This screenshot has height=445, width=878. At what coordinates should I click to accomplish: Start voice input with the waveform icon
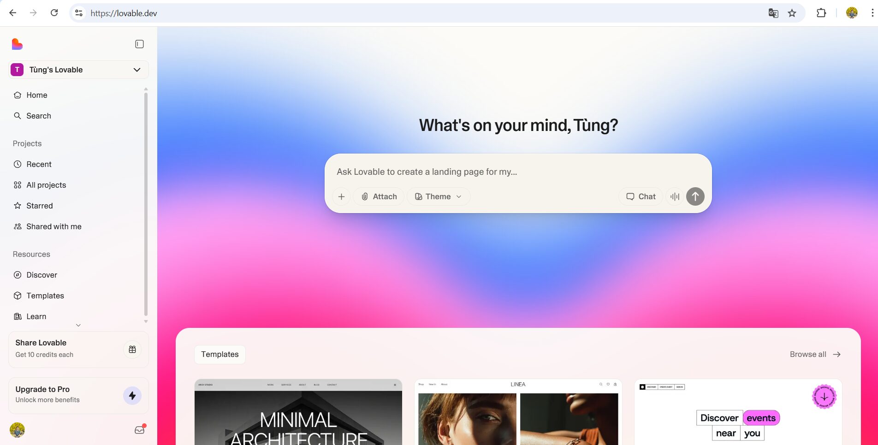[675, 196]
